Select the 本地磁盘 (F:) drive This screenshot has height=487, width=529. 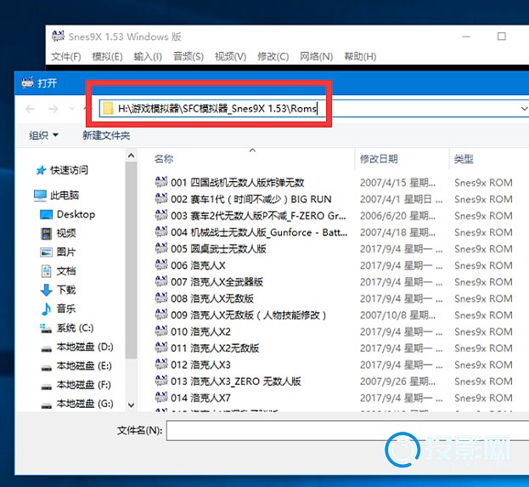pos(76,385)
